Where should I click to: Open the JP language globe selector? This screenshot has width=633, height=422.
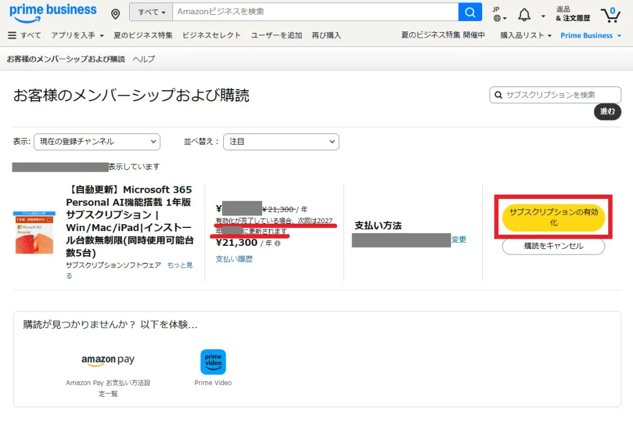[499, 14]
